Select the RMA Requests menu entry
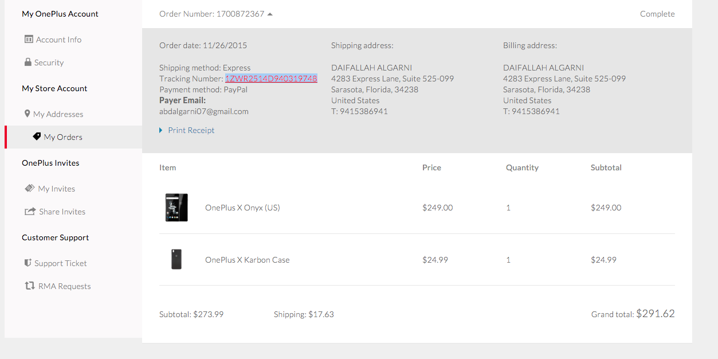 [x=64, y=286]
